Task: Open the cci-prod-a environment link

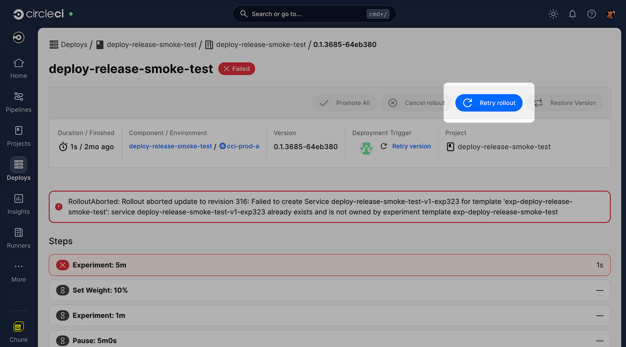Action: (242, 146)
